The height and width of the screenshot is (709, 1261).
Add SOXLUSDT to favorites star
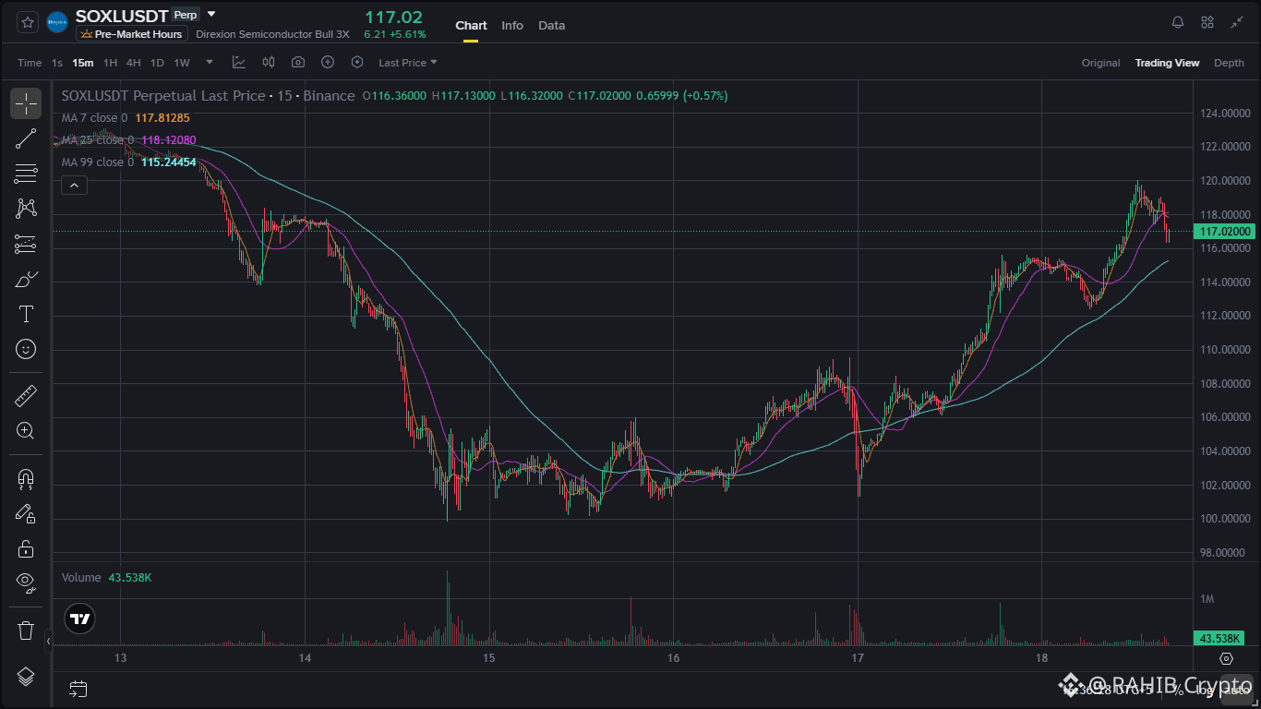[x=28, y=21]
